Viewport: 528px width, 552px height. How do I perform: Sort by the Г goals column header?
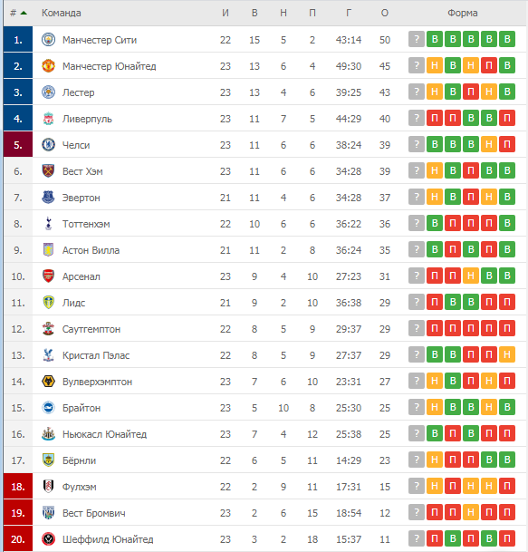point(349,13)
